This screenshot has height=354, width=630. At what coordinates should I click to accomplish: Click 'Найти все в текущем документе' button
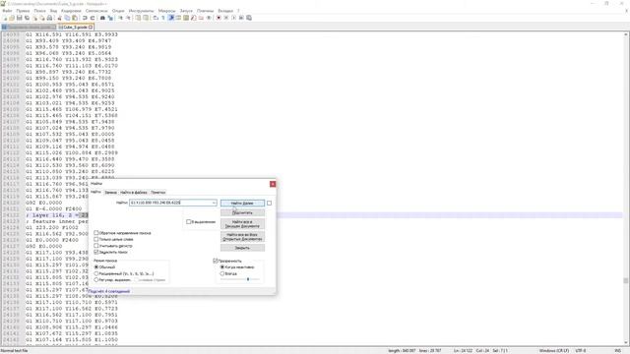click(x=242, y=224)
